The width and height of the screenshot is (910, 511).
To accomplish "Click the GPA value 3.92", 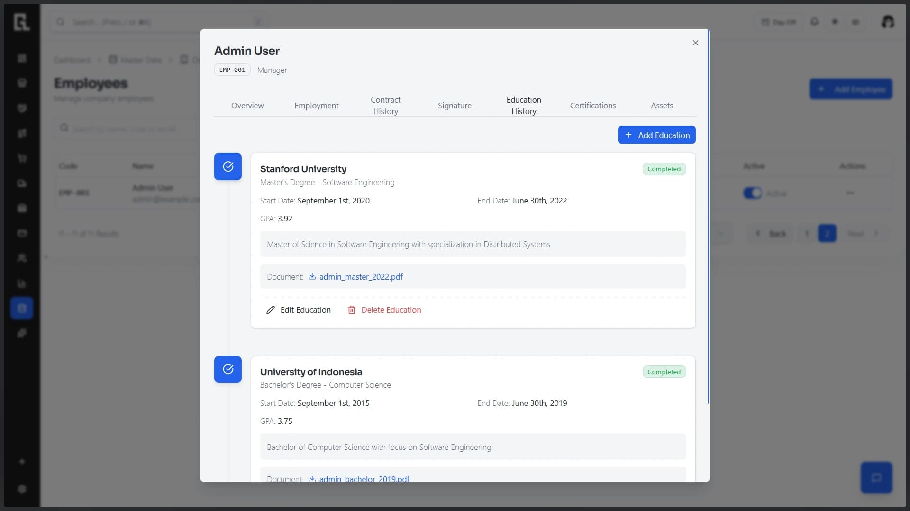I will pos(285,219).
